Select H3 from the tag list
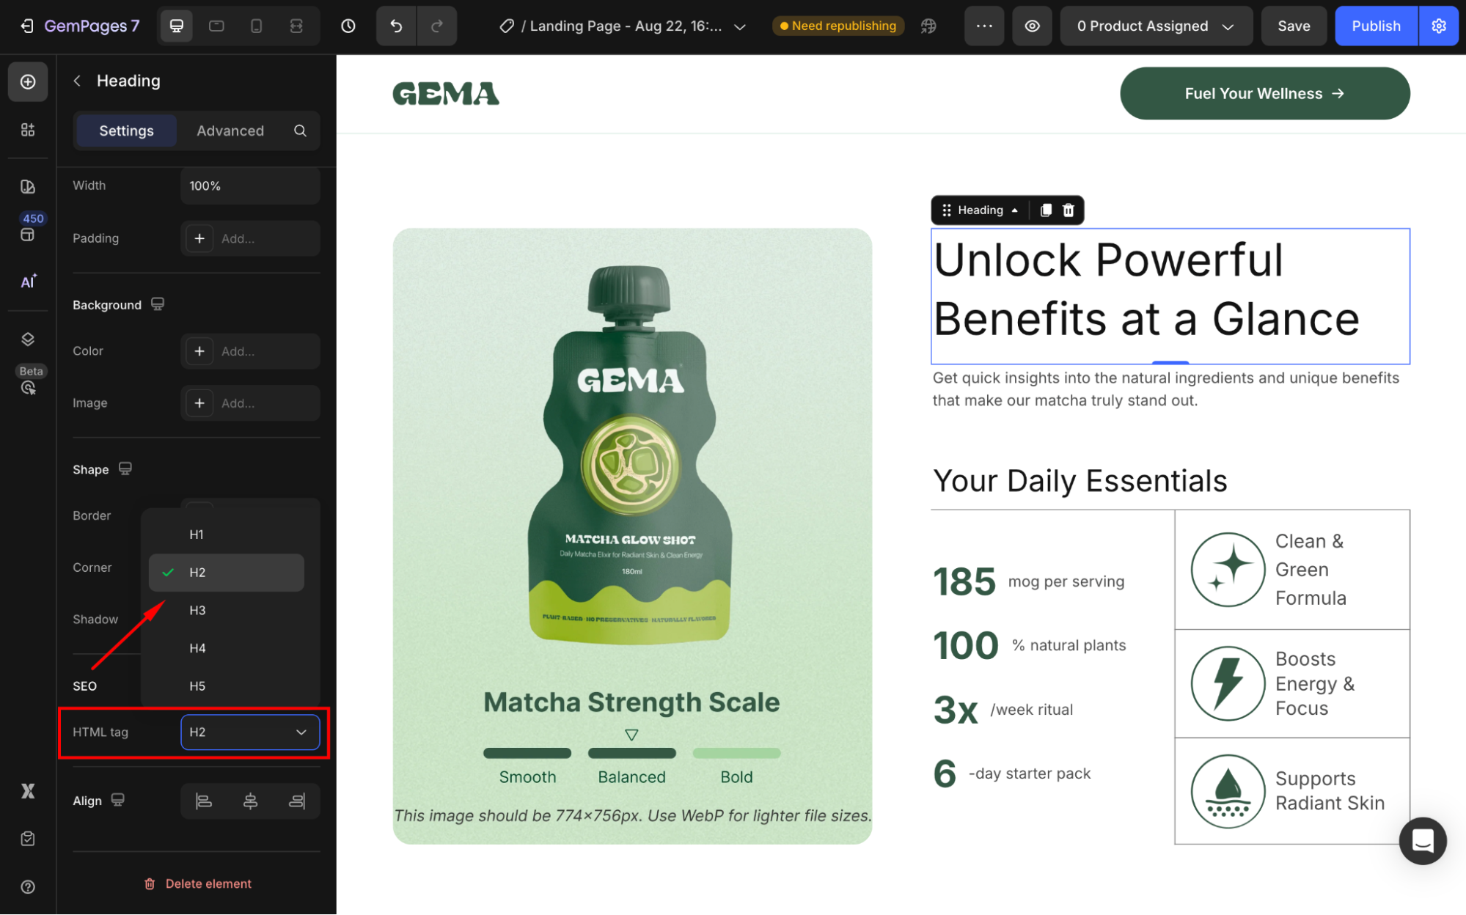This screenshot has width=1466, height=915. click(x=197, y=610)
